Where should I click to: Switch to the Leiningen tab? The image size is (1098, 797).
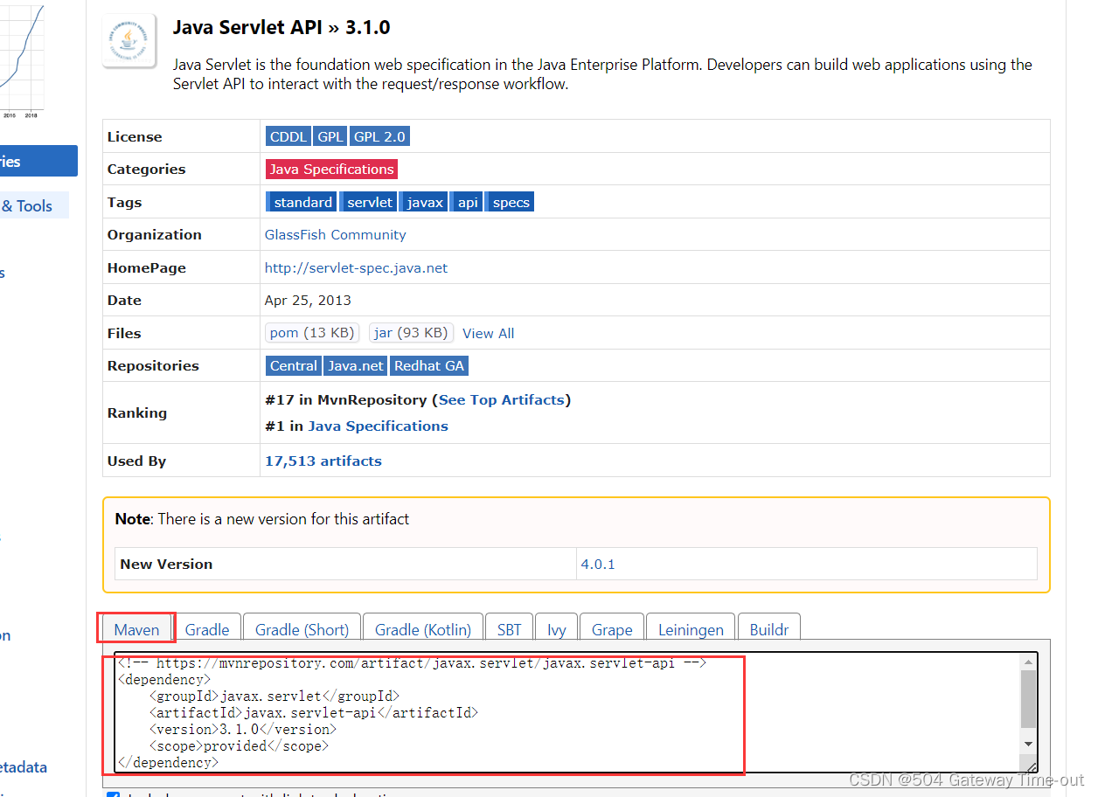[691, 628]
